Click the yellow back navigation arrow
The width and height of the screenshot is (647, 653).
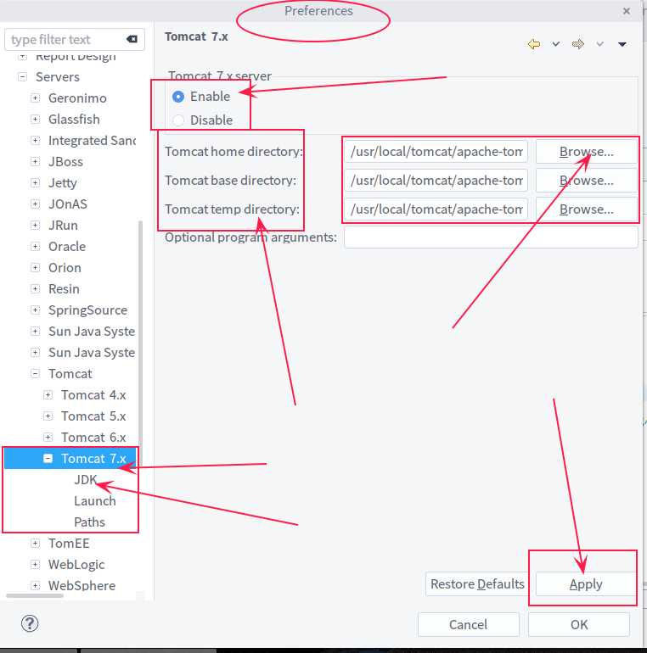[x=534, y=44]
